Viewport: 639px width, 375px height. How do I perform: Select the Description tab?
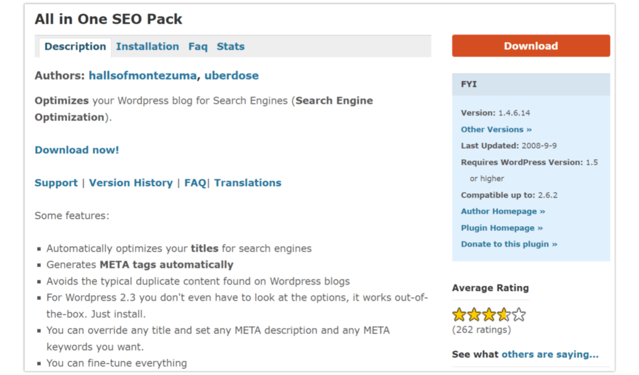pyautogui.click(x=75, y=46)
